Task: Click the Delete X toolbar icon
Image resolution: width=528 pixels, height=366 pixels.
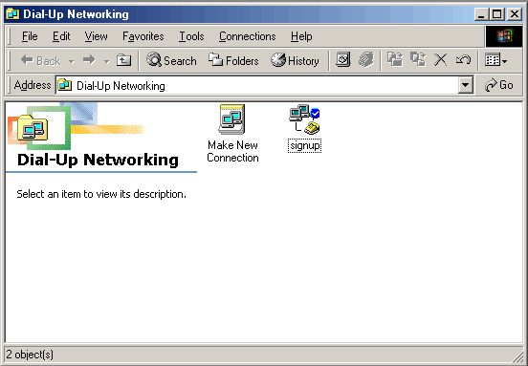Action: click(x=440, y=60)
